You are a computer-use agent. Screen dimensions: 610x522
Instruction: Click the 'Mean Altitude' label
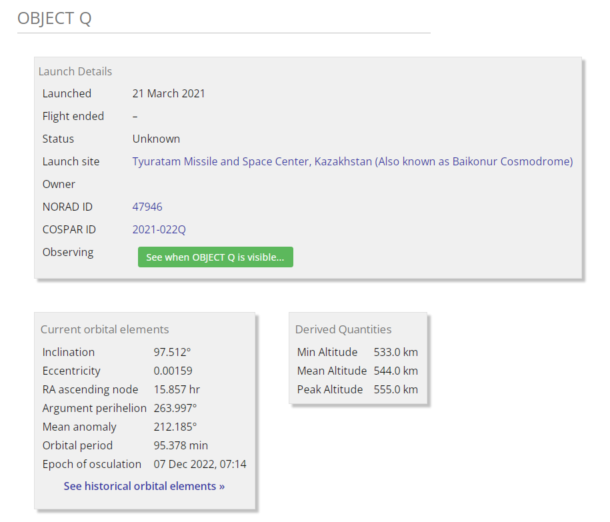(332, 371)
